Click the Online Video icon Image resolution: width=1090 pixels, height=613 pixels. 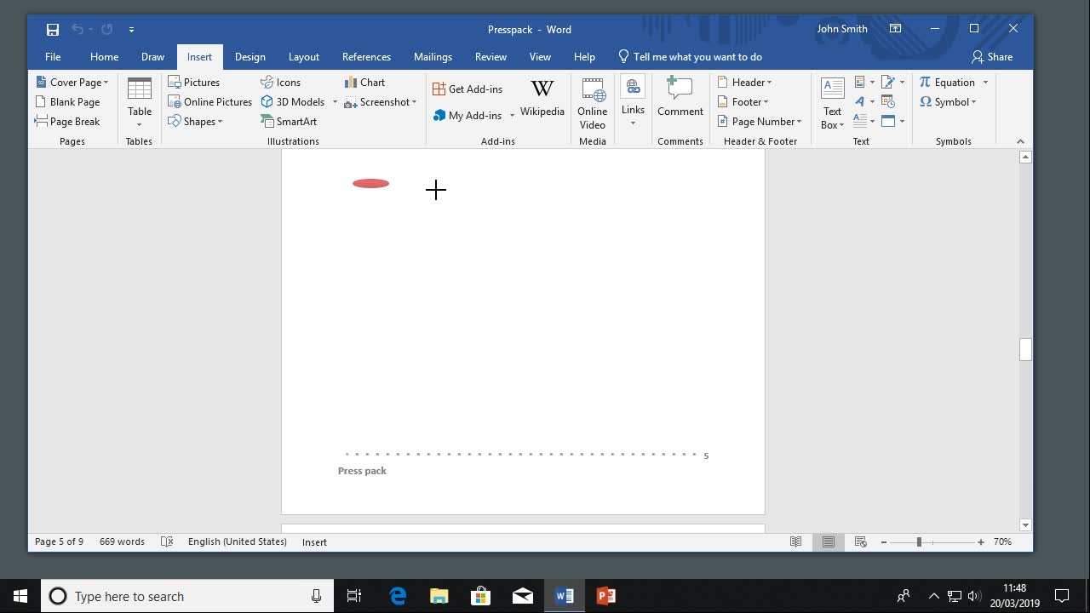[x=592, y=102]
